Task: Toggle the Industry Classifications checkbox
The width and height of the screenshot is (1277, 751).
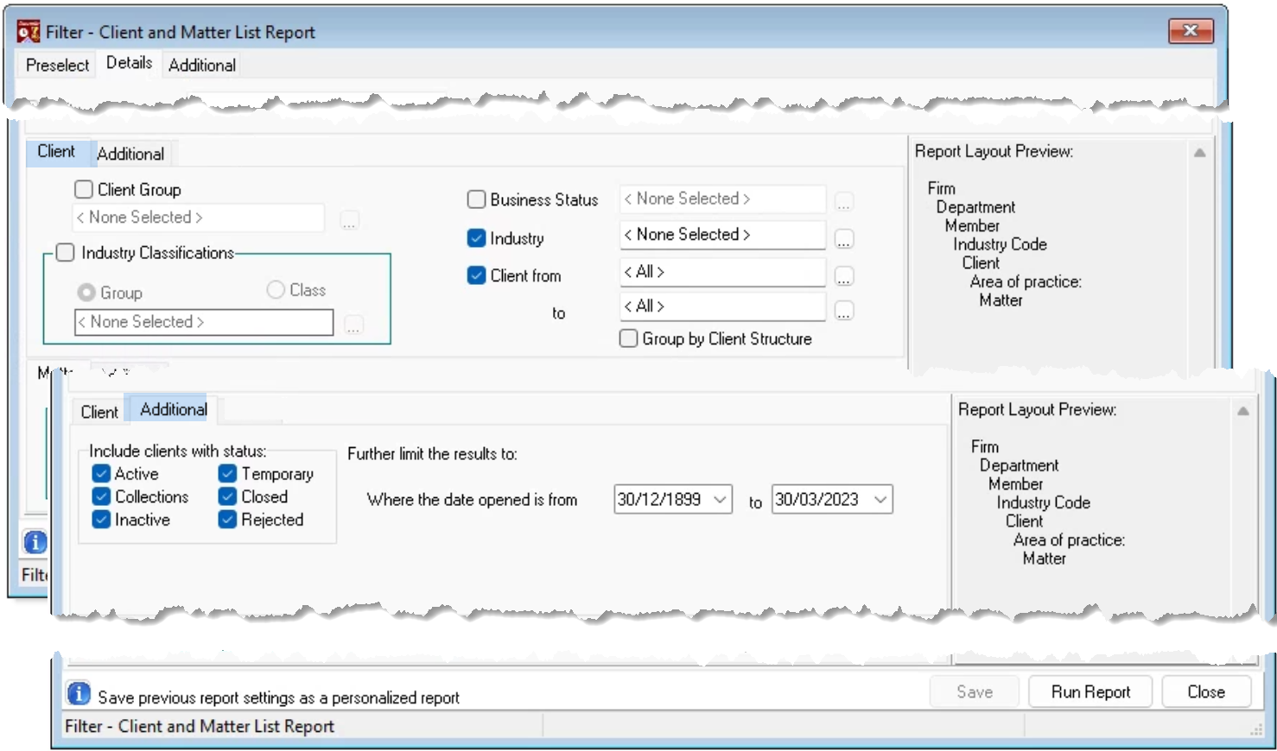Action: coord(65,253)
